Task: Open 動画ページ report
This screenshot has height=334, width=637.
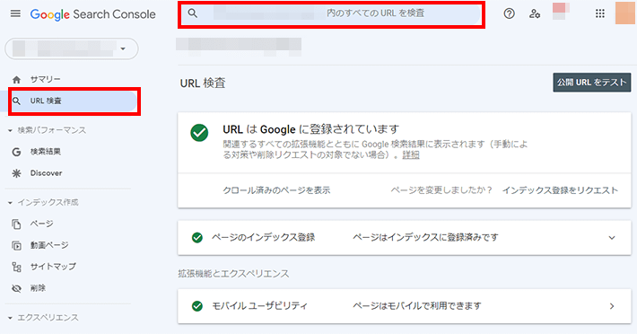Action: pos(49,245)
